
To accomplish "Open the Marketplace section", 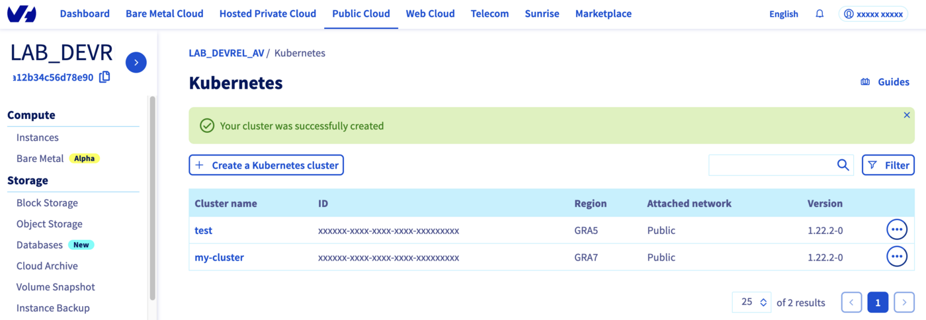I will coord(603,14).
